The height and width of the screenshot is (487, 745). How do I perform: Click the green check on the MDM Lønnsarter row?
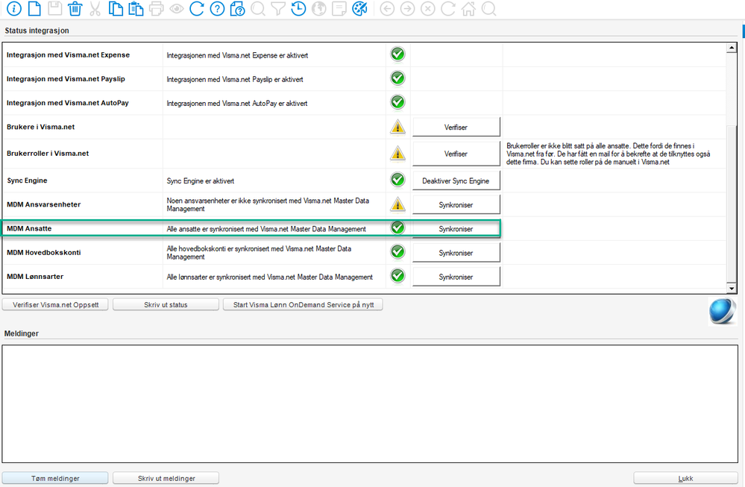[397, 276]
